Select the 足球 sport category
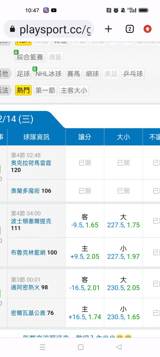The width and height of the screenshot is (160, 357). [x=23, y=74]
